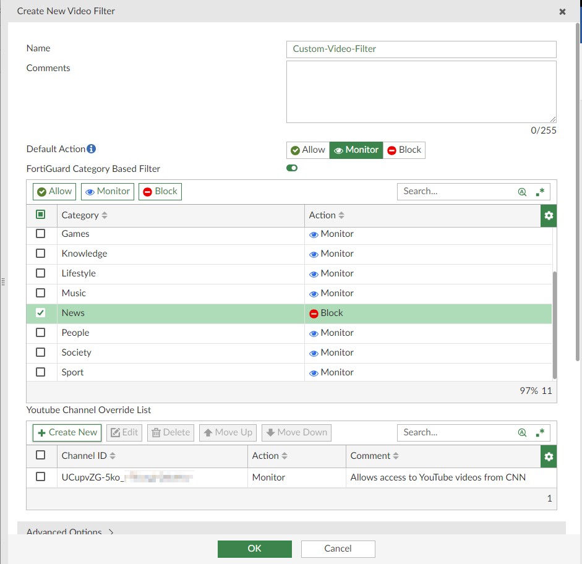Click the Monitor eye icon in Games row

pyautogui.click(x=314, y=234)
